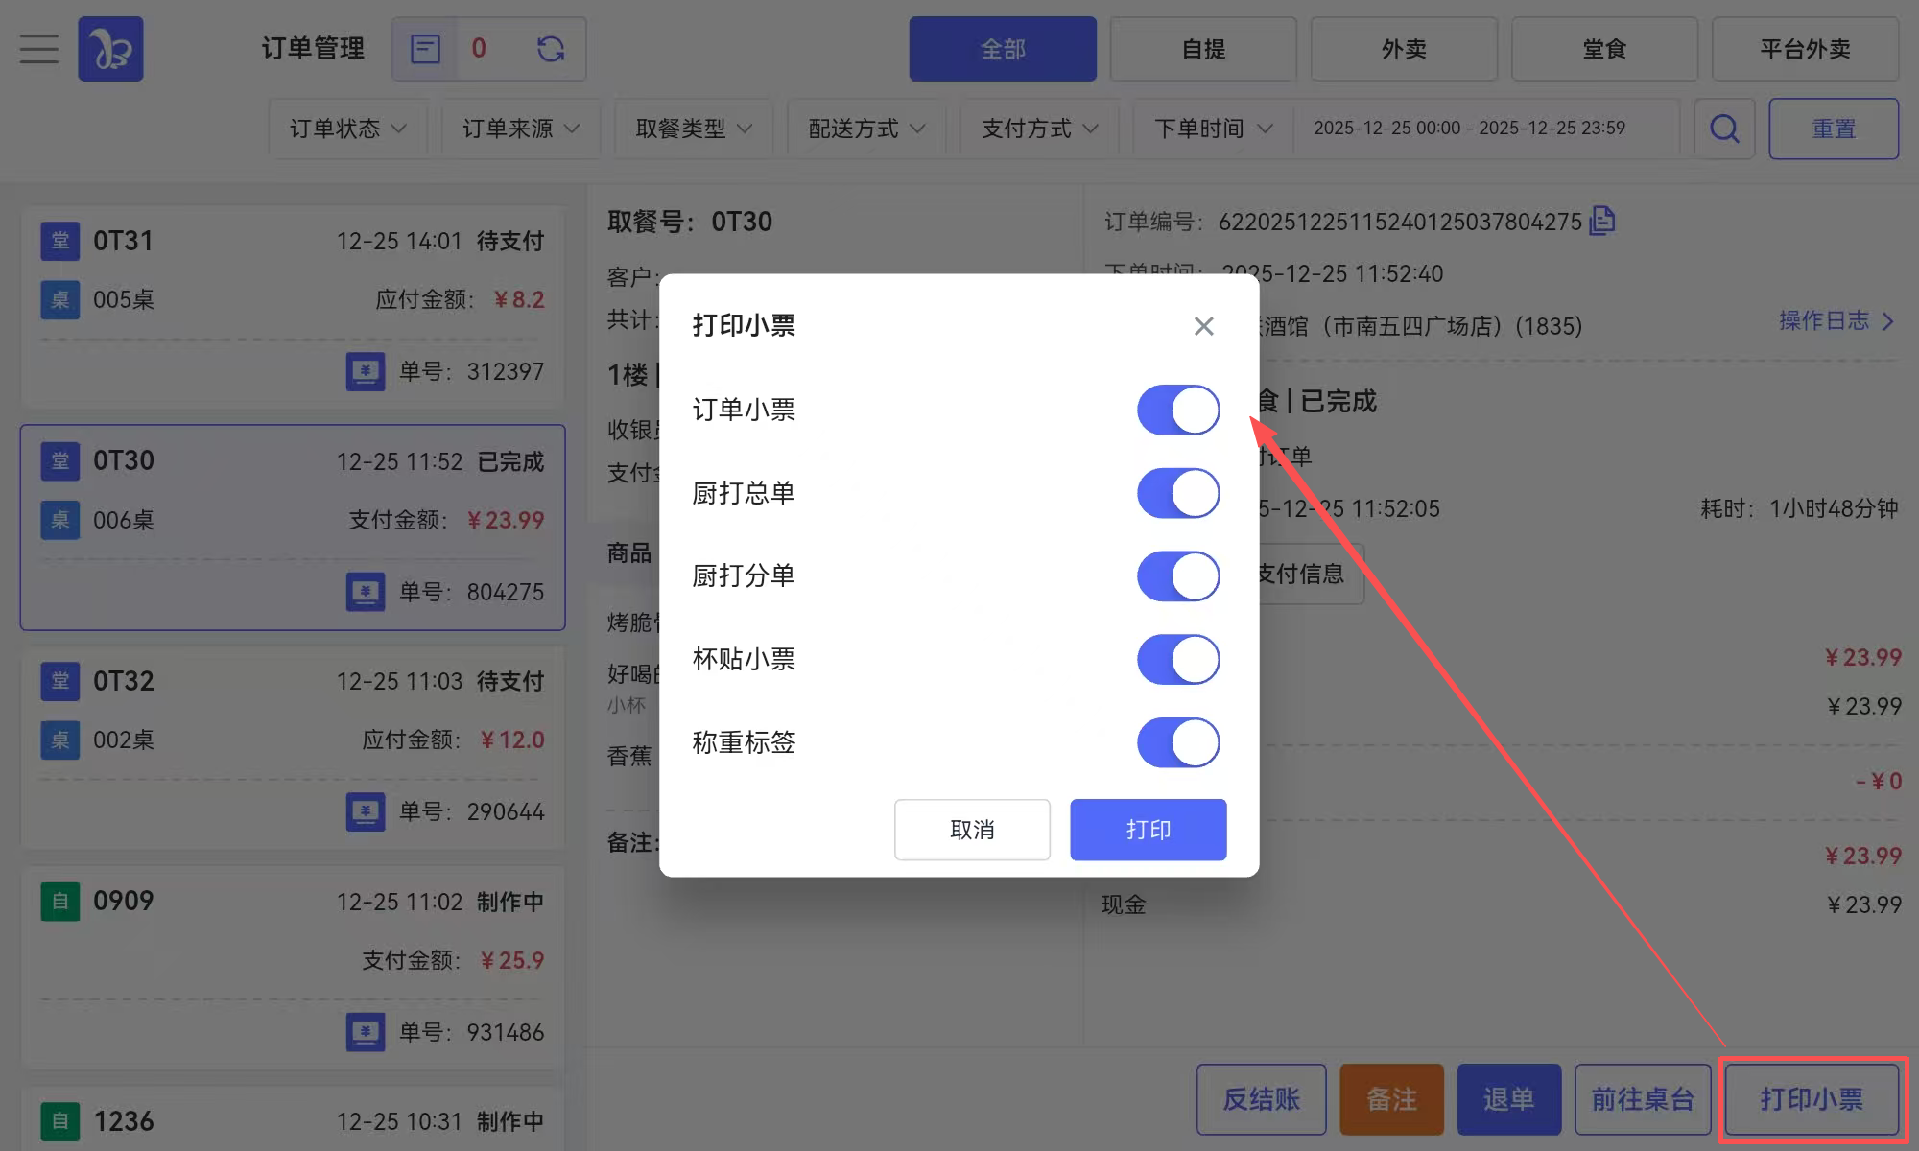Viewport: 1919px width, 1151px height.
Task: Select the 堂食 tab
Action: pos(1604,49)
